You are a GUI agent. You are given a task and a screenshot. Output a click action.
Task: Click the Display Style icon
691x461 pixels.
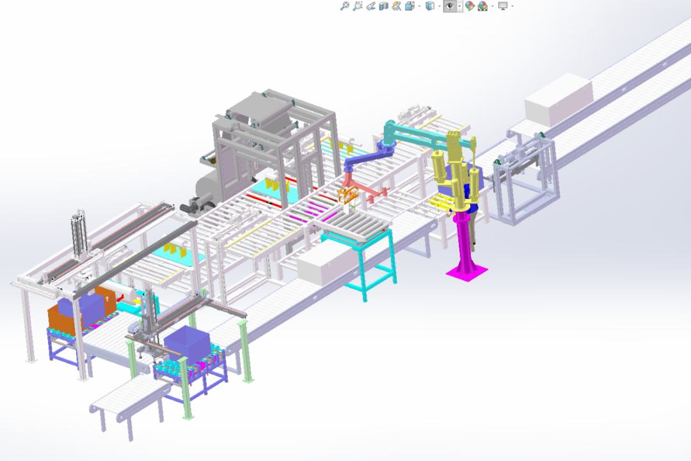click(430, 6)
